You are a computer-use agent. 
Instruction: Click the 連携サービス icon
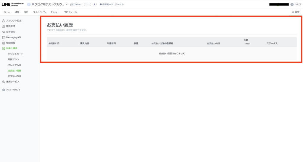pyautogui.click(x=4, y=82)
